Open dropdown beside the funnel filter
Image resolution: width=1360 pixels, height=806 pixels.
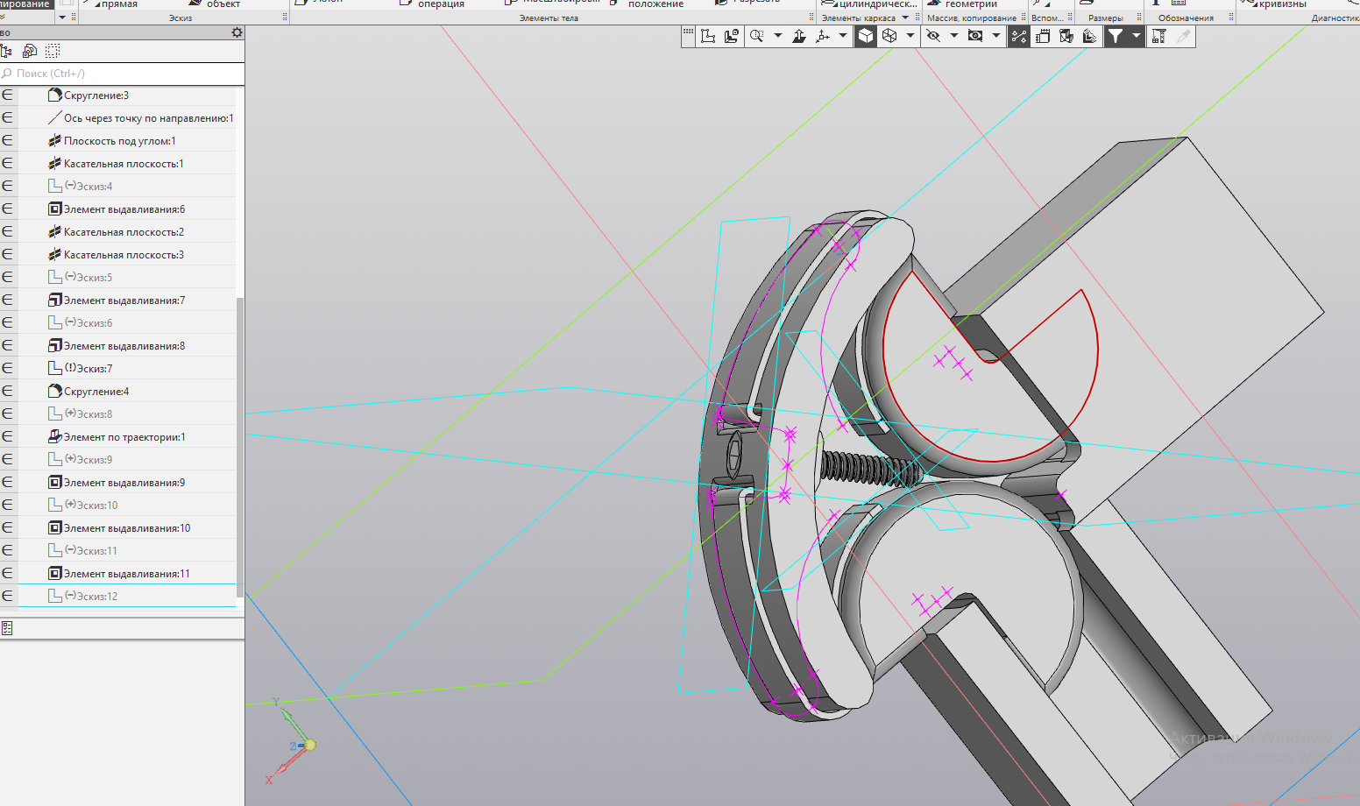click(x=1136, y=36)
